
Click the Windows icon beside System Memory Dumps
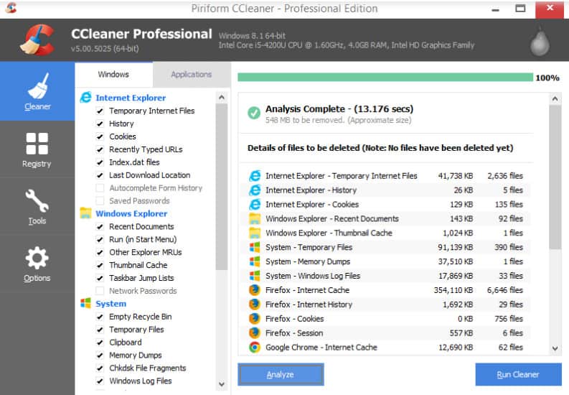(x=254, y=261)
